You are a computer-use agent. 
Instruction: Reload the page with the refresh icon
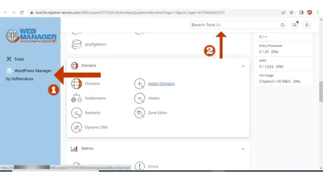[22, 12]
